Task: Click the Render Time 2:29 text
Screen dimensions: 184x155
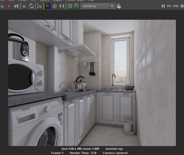Action: [x=83, y=153]
